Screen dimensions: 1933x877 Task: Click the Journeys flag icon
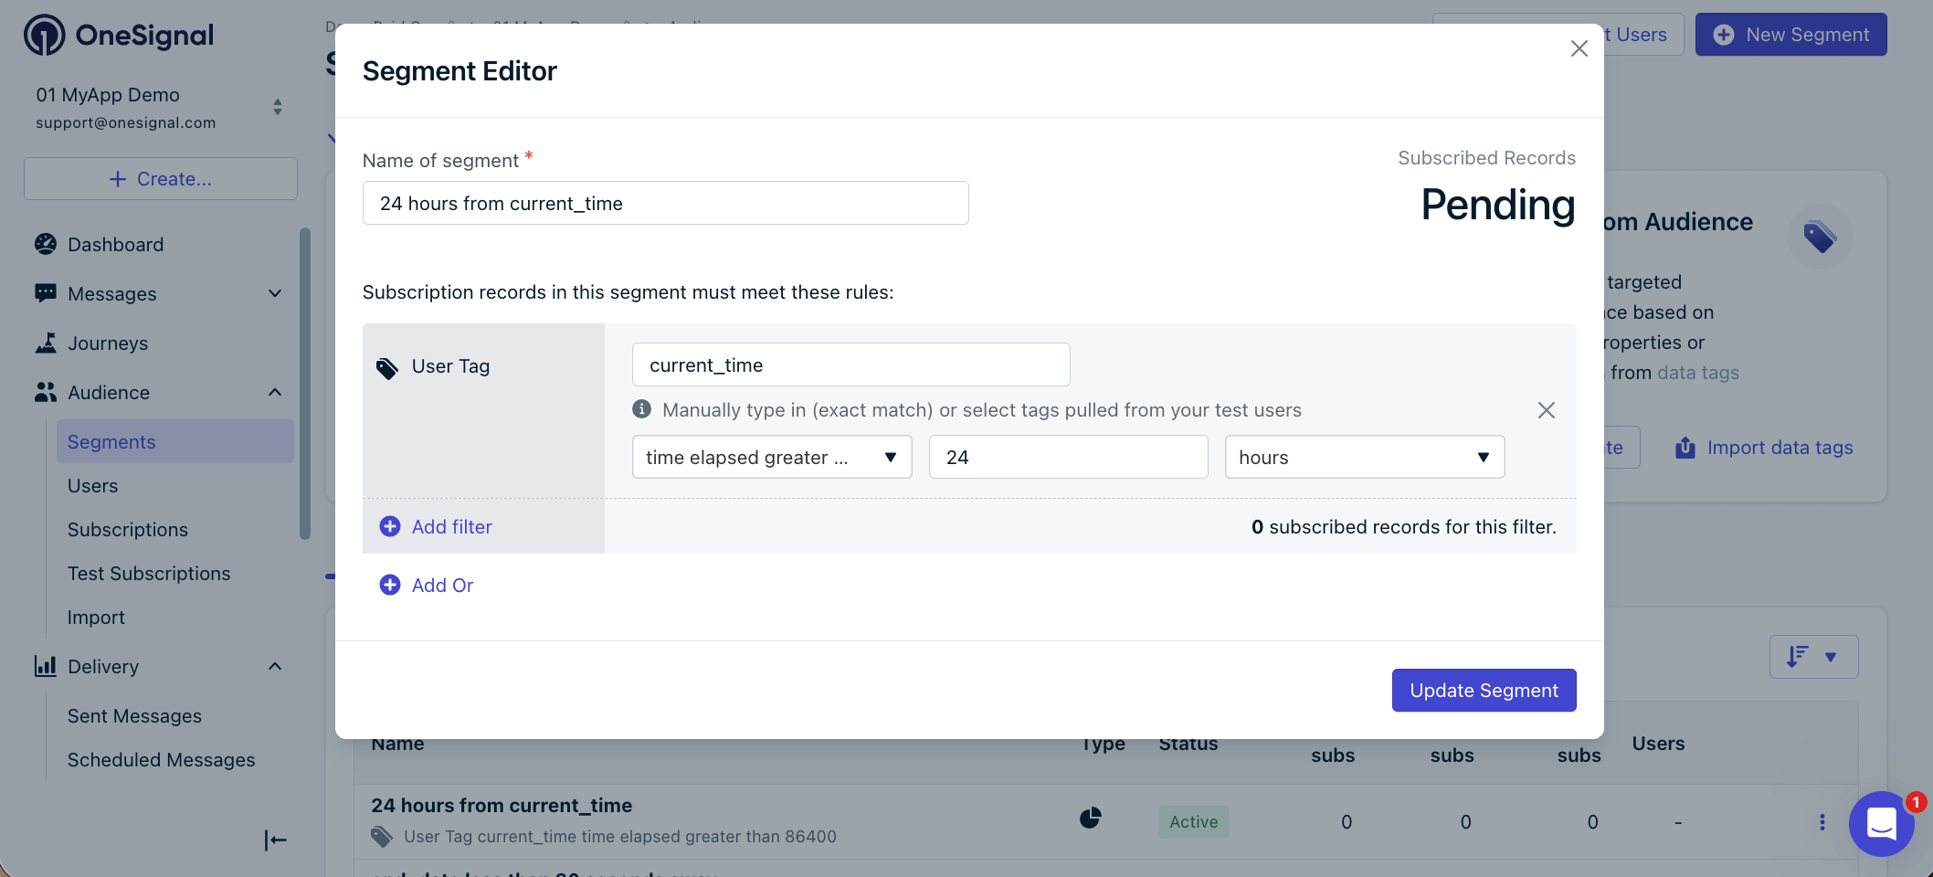tap(46, 343)
